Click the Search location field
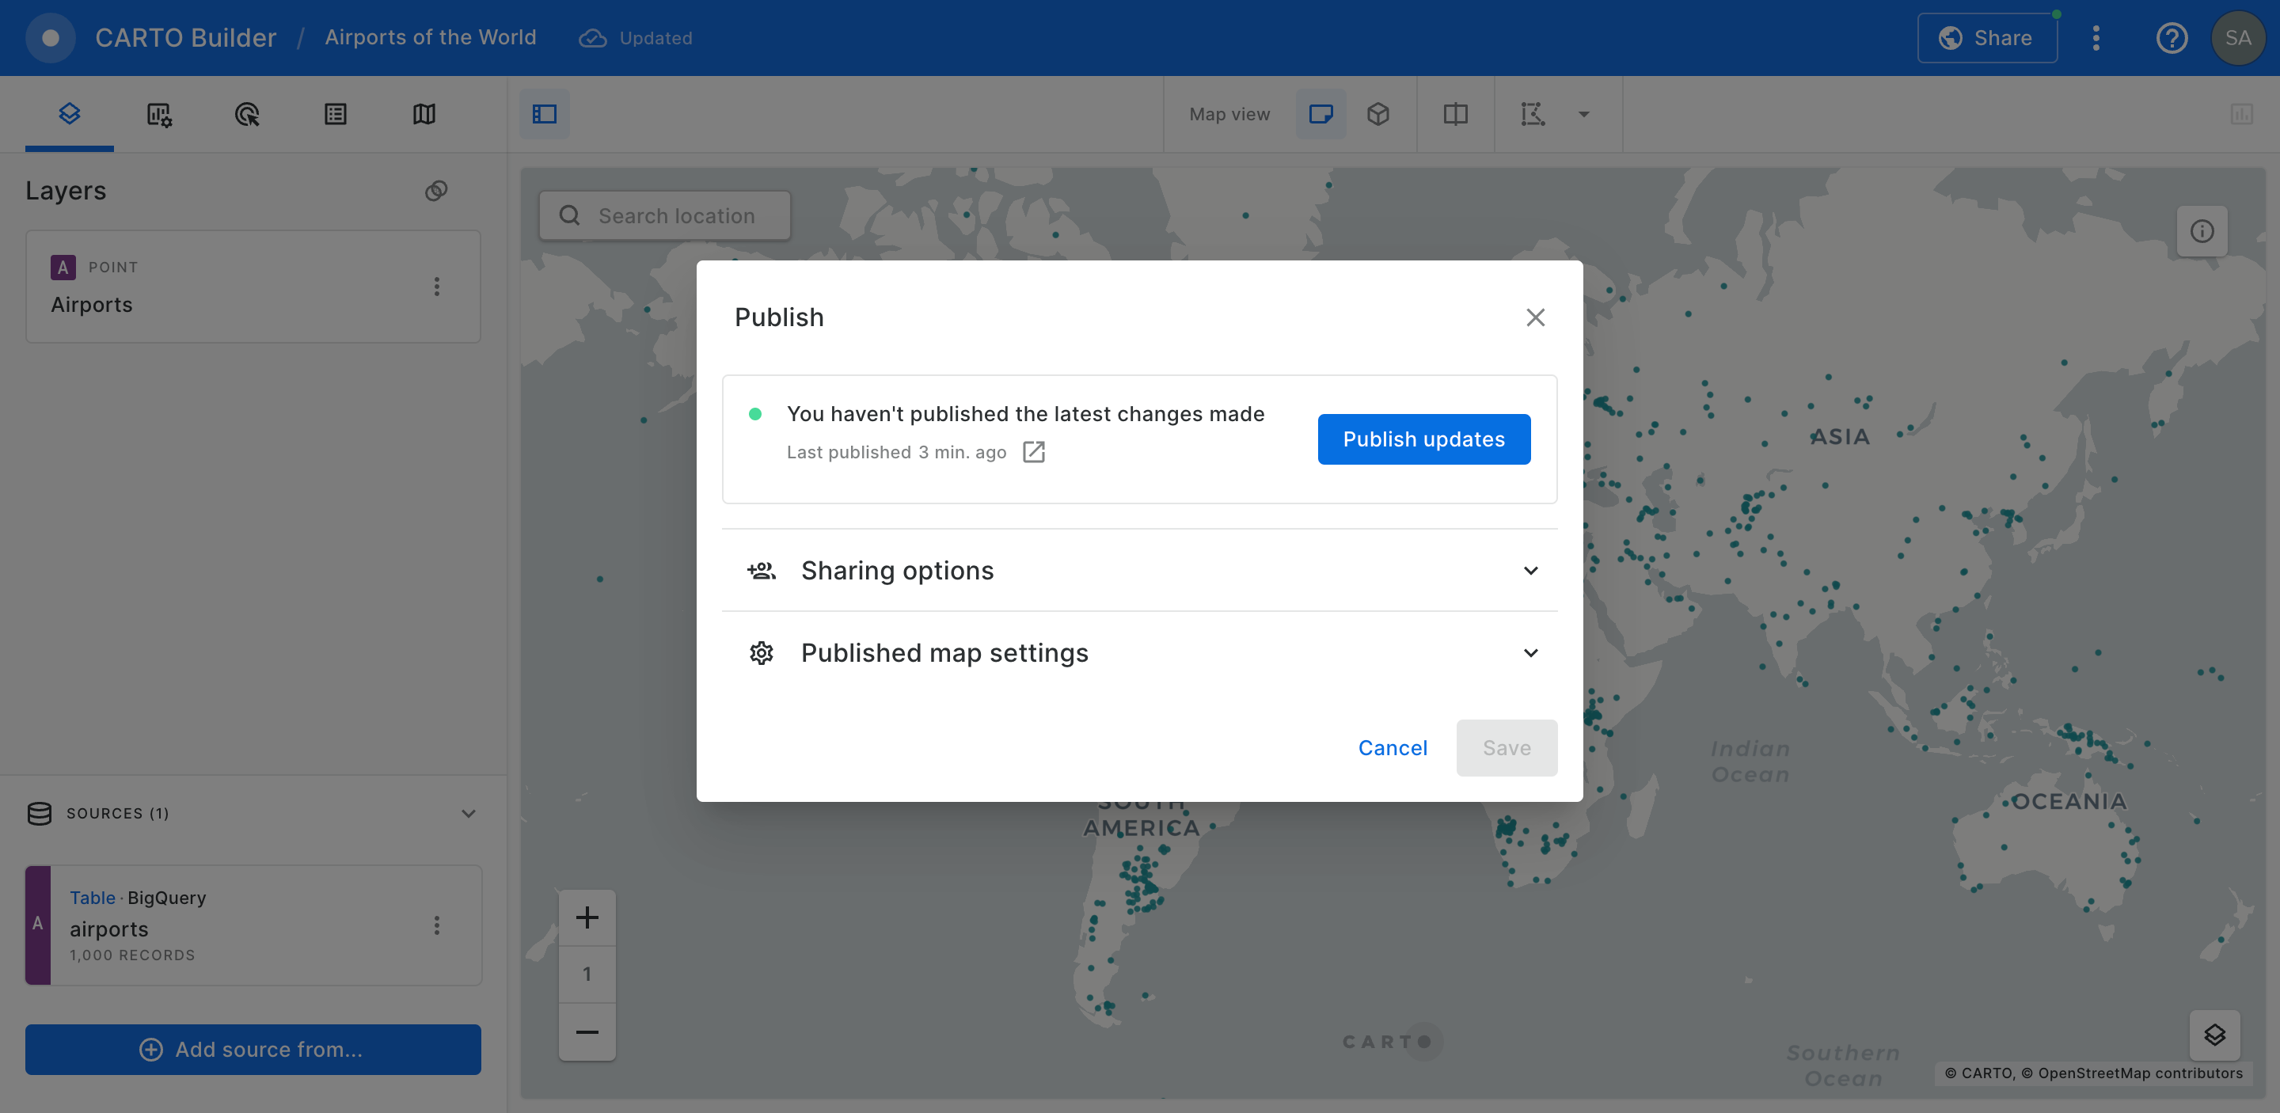 [x=676, y=216]
